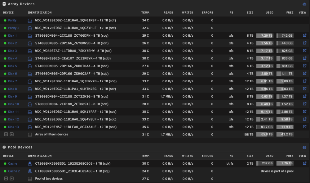Browse Disk 9 via its view icon

coord(305,96)
